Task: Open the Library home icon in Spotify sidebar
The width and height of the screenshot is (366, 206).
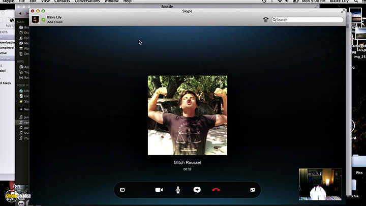Action: pyautogui.click(x=21, y=91)
